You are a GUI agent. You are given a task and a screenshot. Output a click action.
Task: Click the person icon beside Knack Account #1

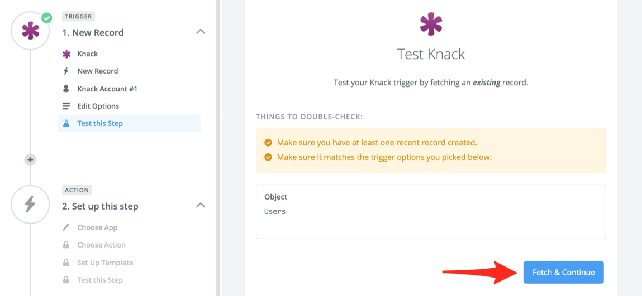click(x=66, y=89)
